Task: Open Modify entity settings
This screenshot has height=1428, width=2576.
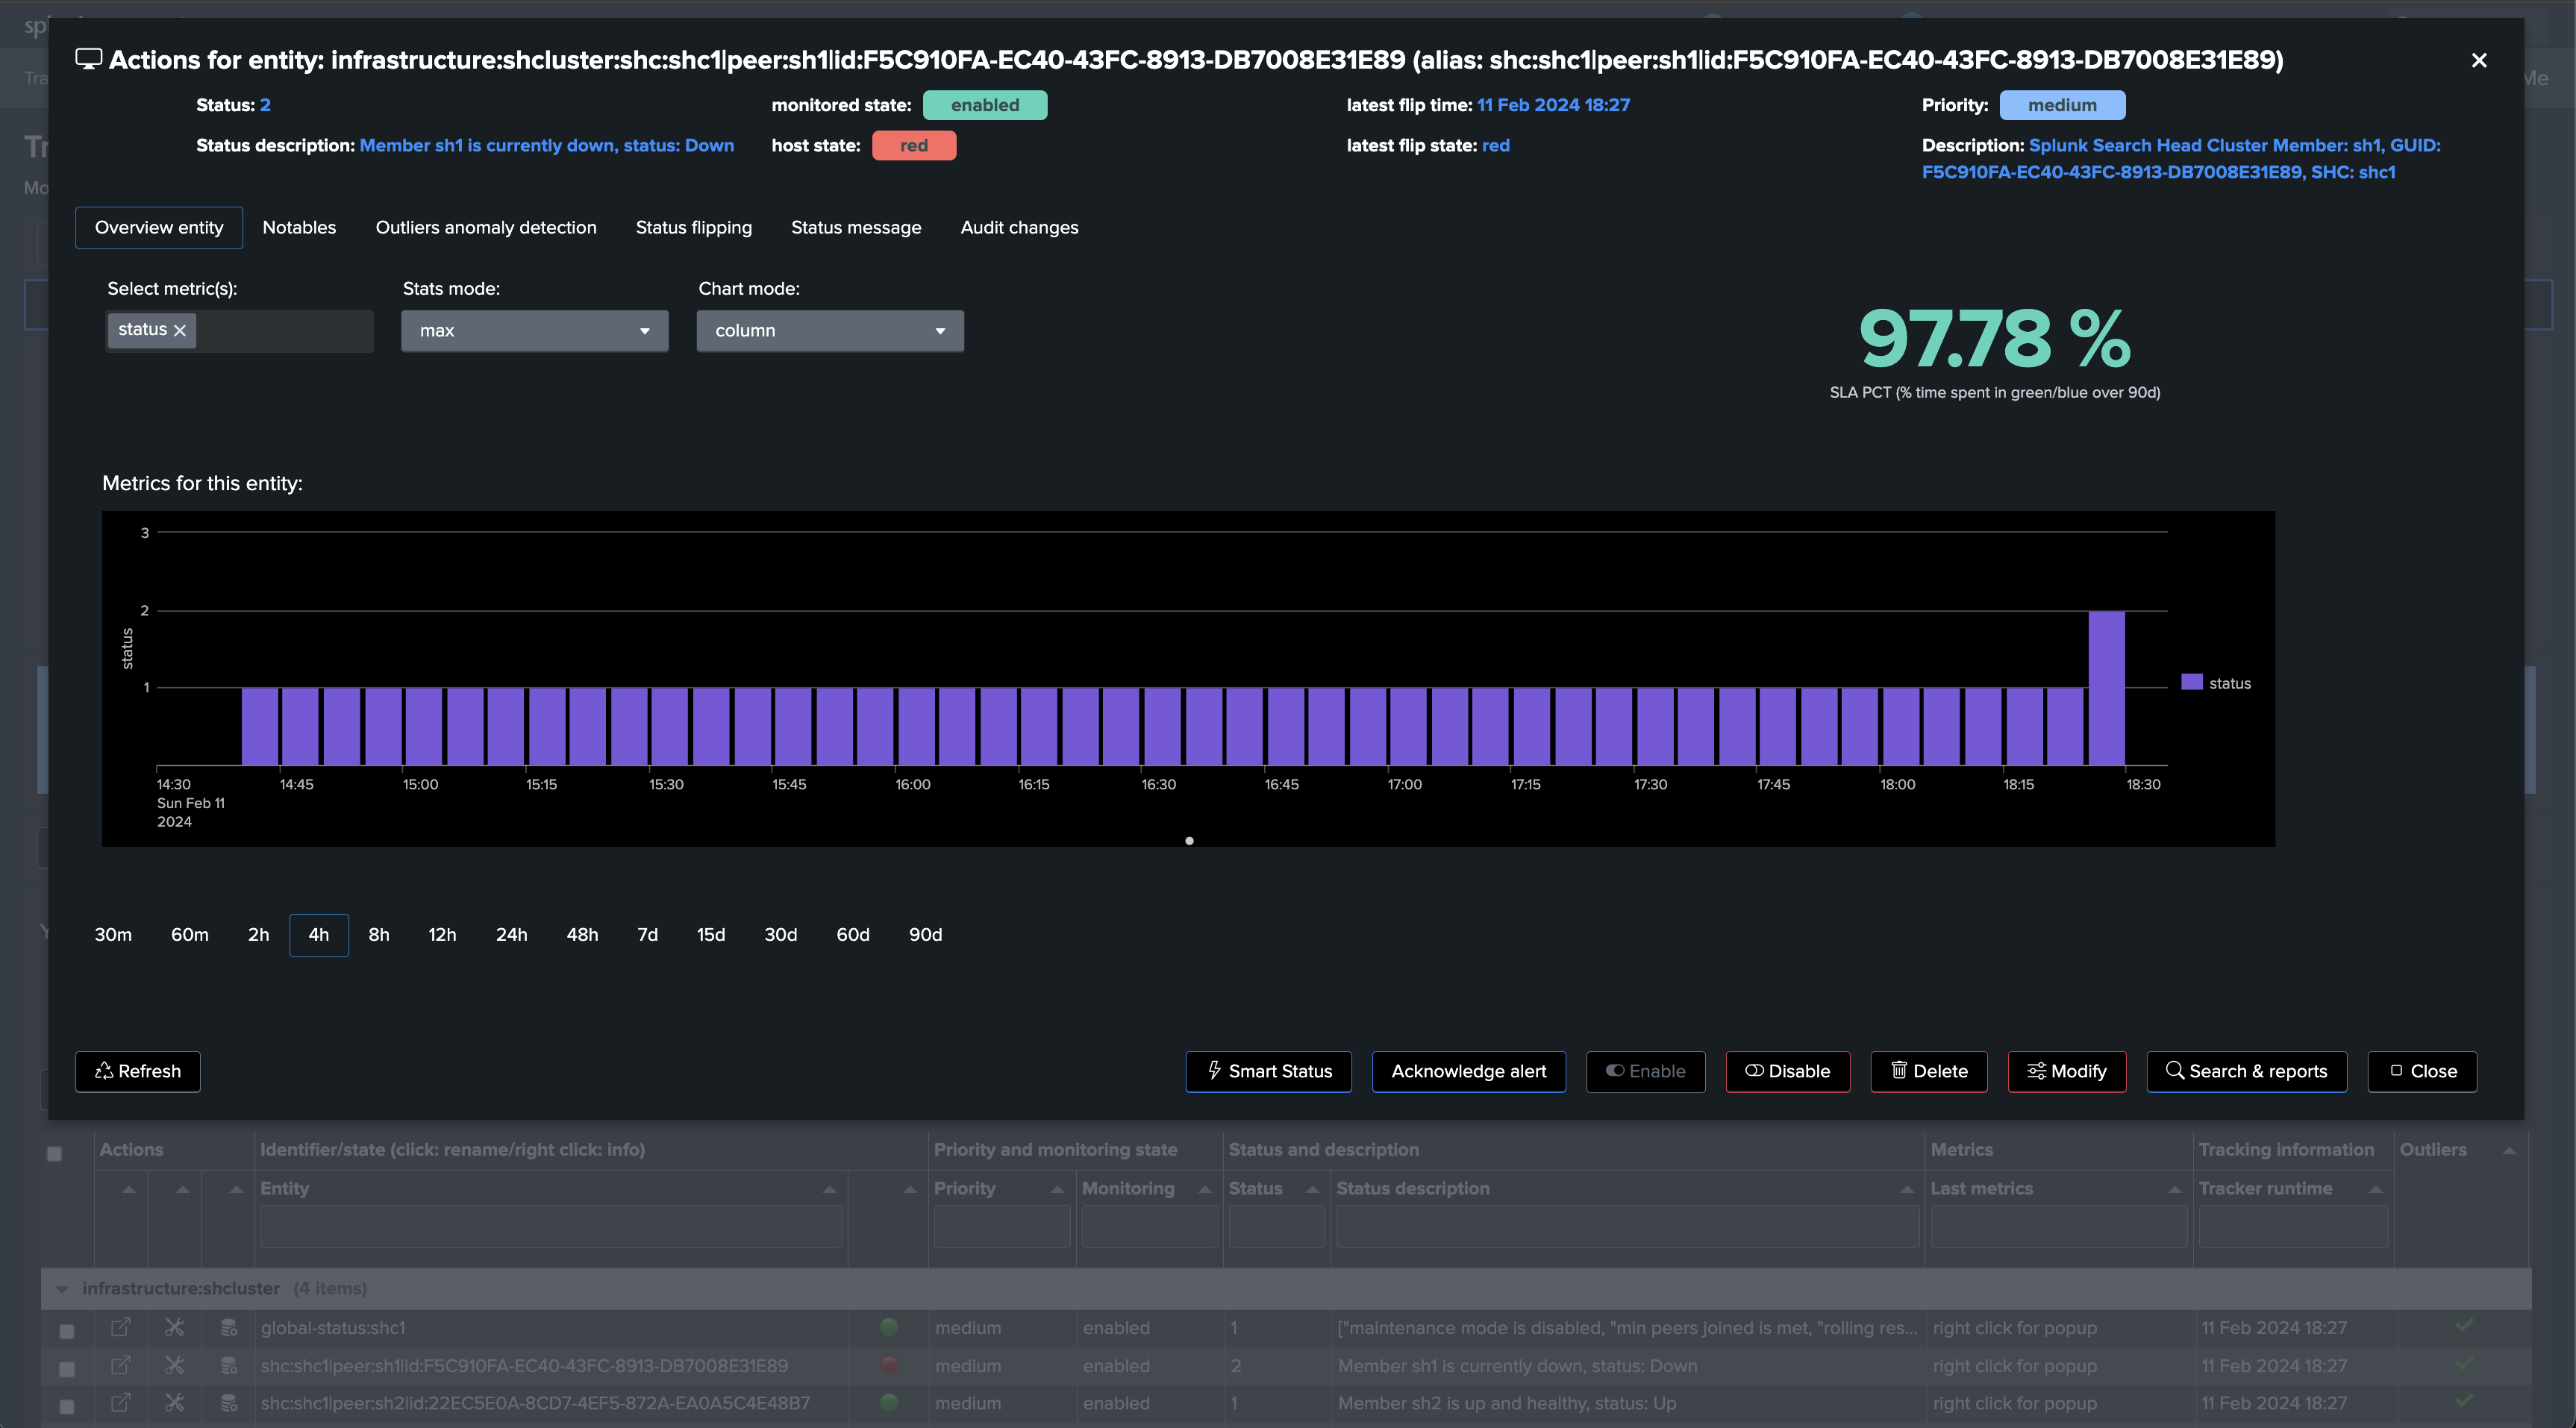Action: (2066, 1071)
